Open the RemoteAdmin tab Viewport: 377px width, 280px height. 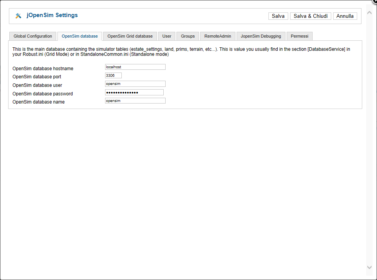click(x=218, y=36)
